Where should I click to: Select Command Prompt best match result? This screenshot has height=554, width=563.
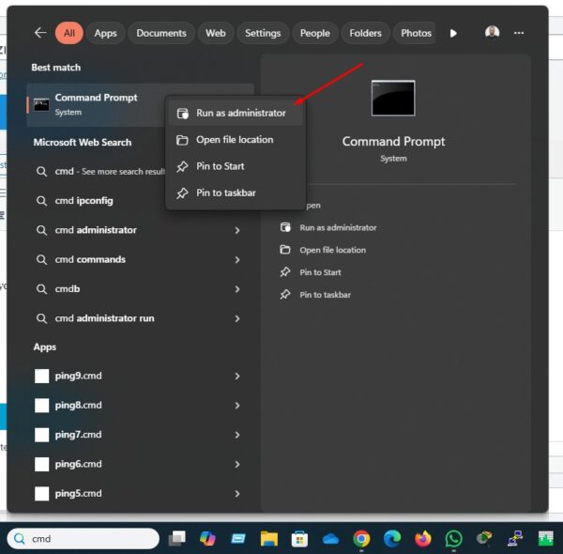(97, 104)
